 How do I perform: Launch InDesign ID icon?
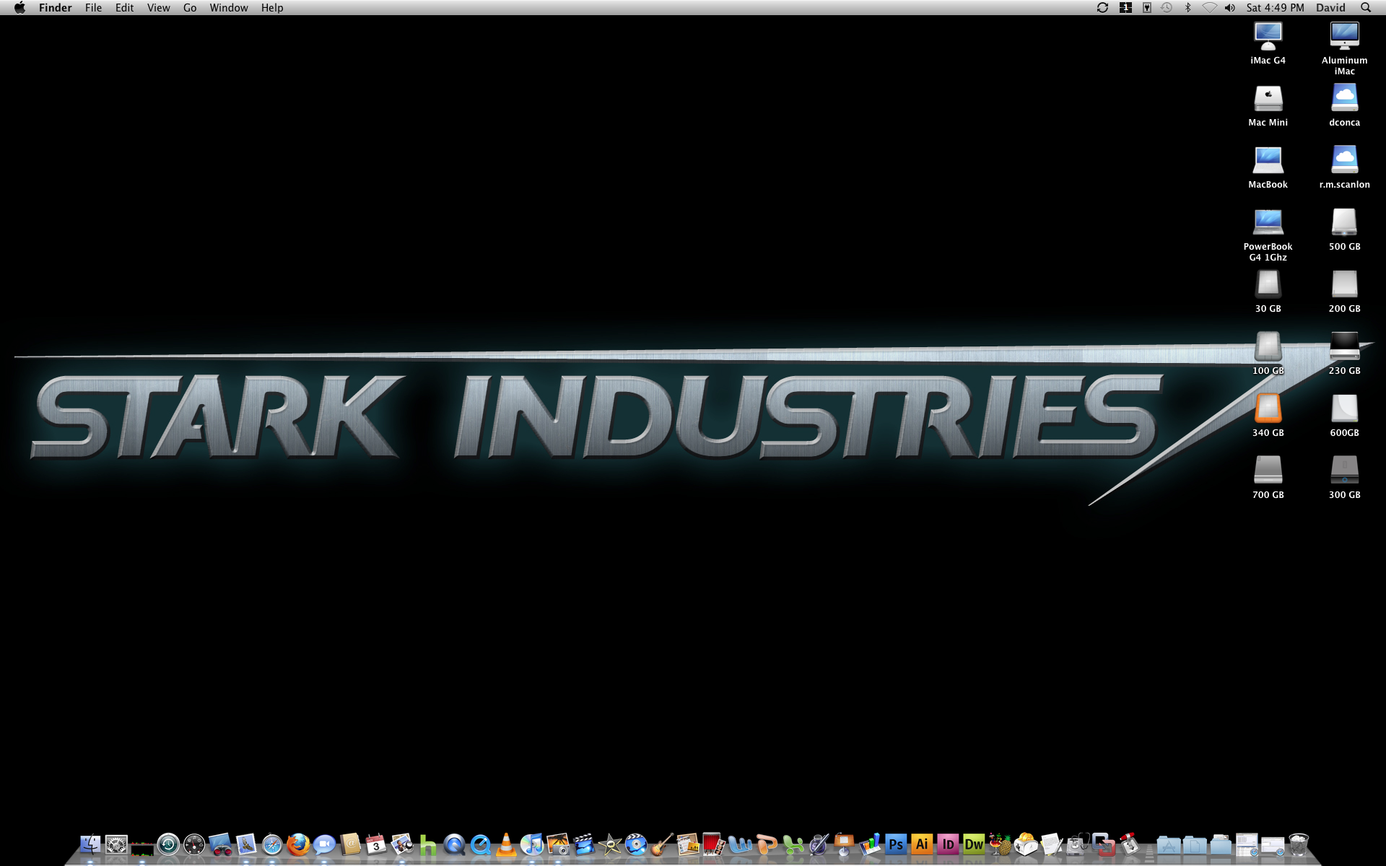tap(948, 844)
